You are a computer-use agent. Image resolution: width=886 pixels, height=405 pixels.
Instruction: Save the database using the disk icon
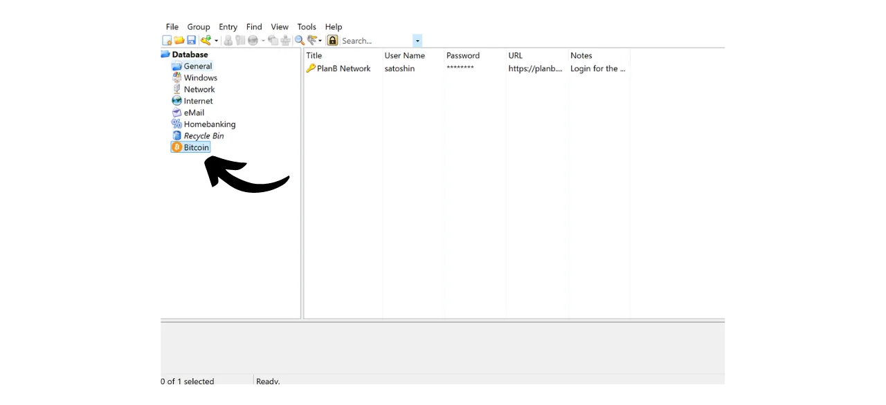[192, 40]
